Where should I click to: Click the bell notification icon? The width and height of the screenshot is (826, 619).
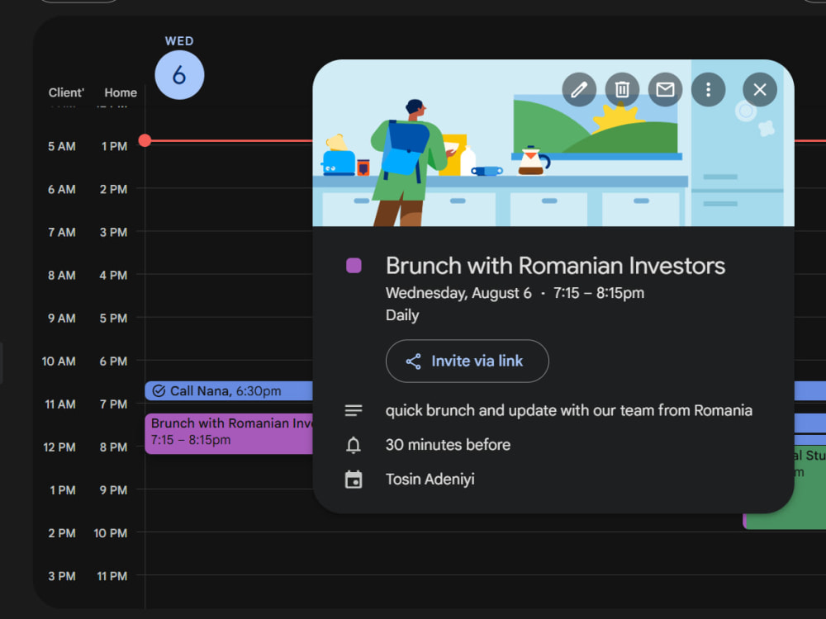[x=354, y=446]
